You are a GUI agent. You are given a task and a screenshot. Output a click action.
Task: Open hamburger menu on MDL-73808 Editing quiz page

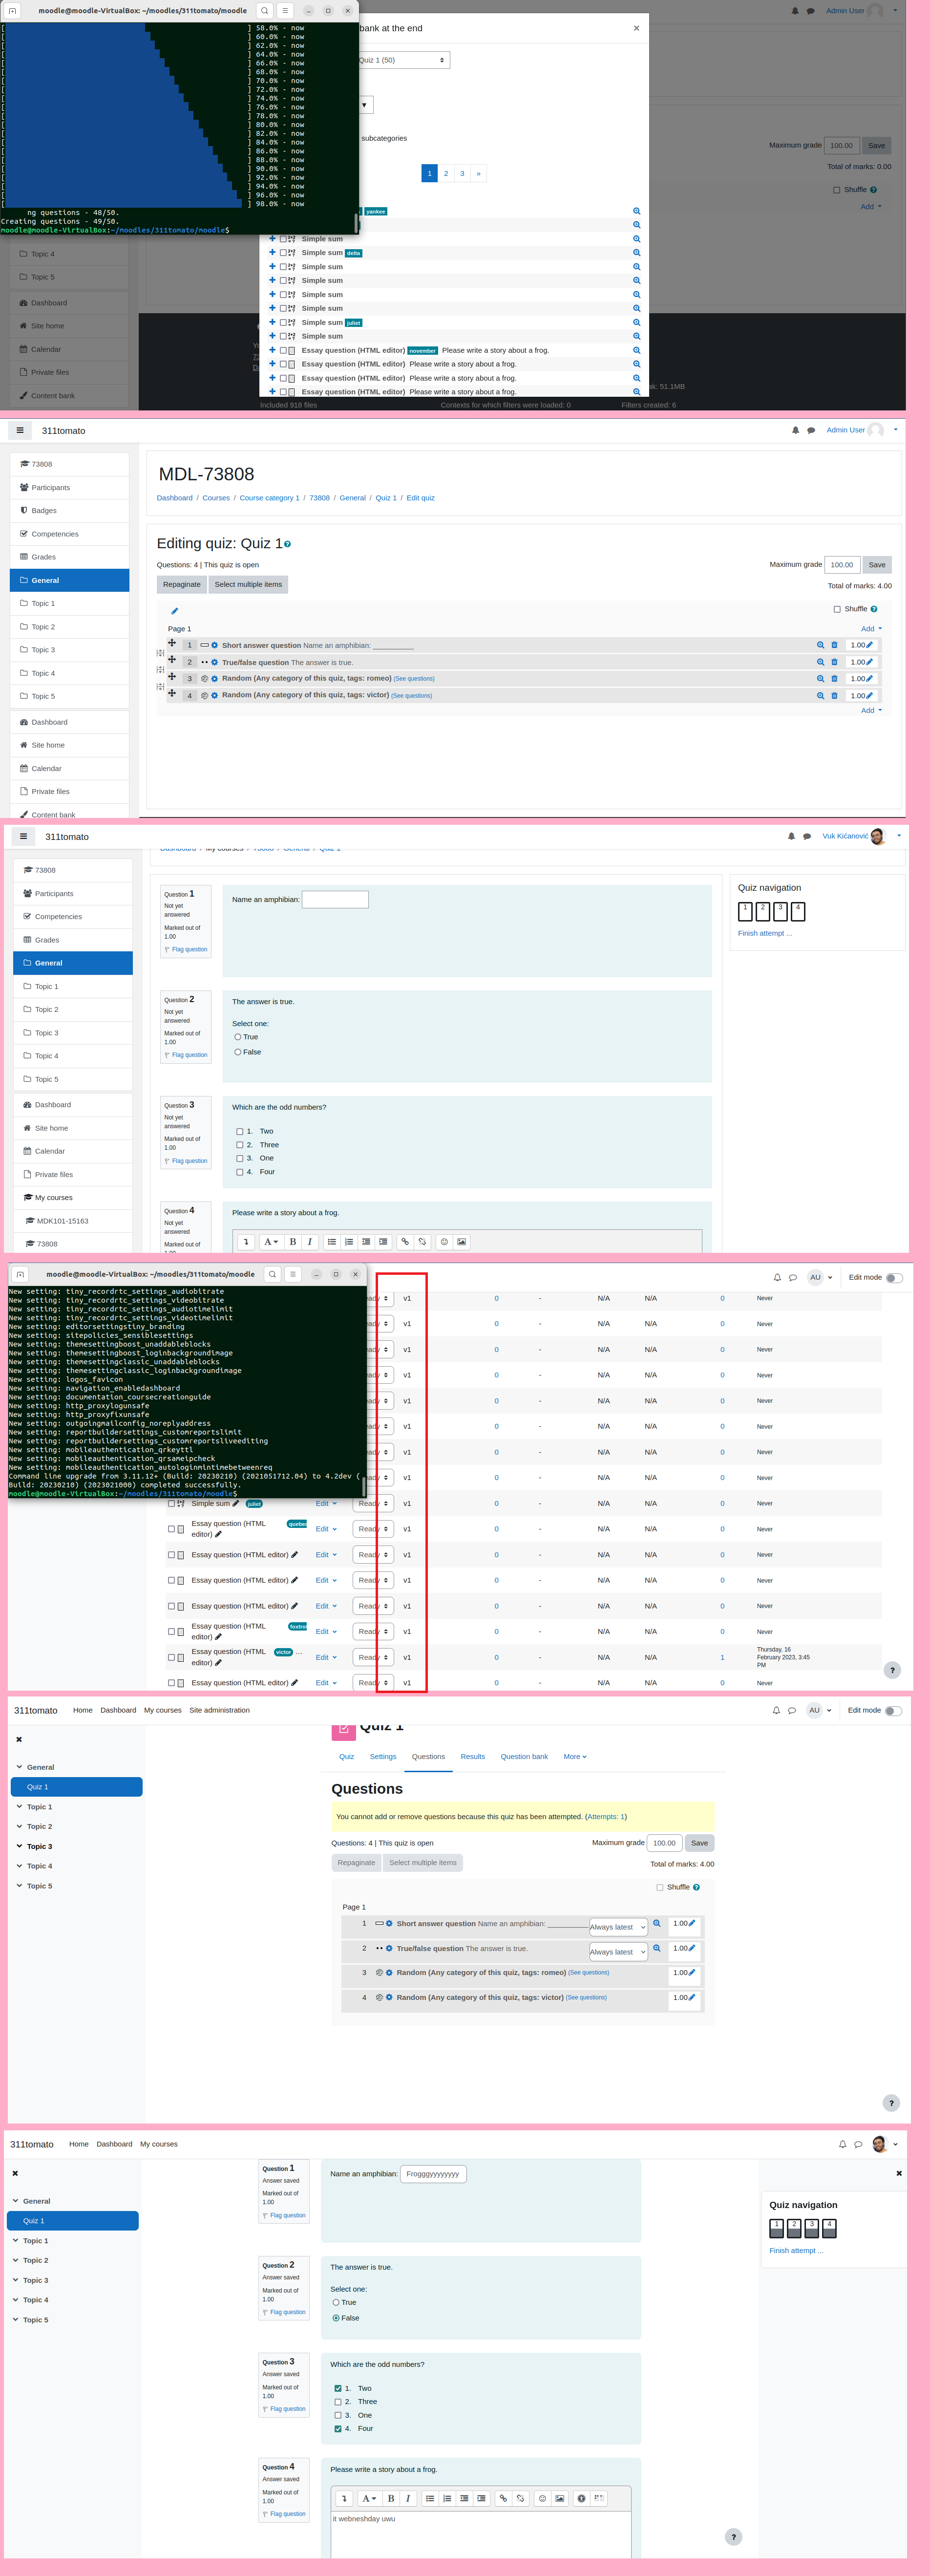(20, 430)
